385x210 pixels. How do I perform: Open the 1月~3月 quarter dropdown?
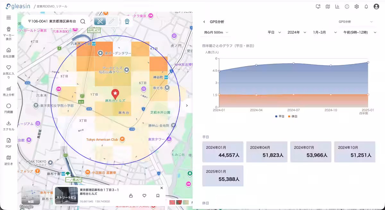325,32
